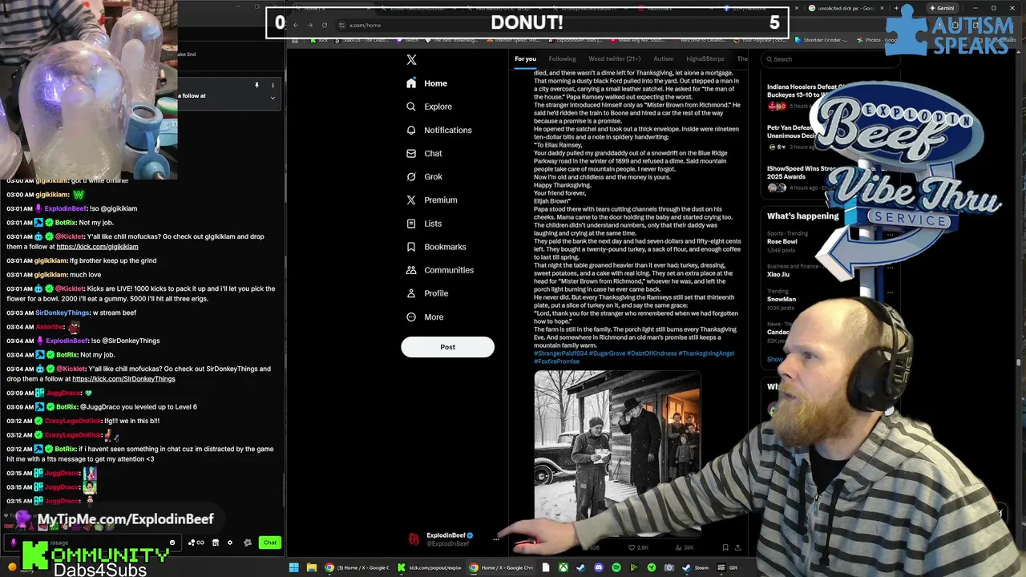This screenshot has height=577, width=1026.
Task: Open Communities from the X sidebar
Action: tap(439, 270)
